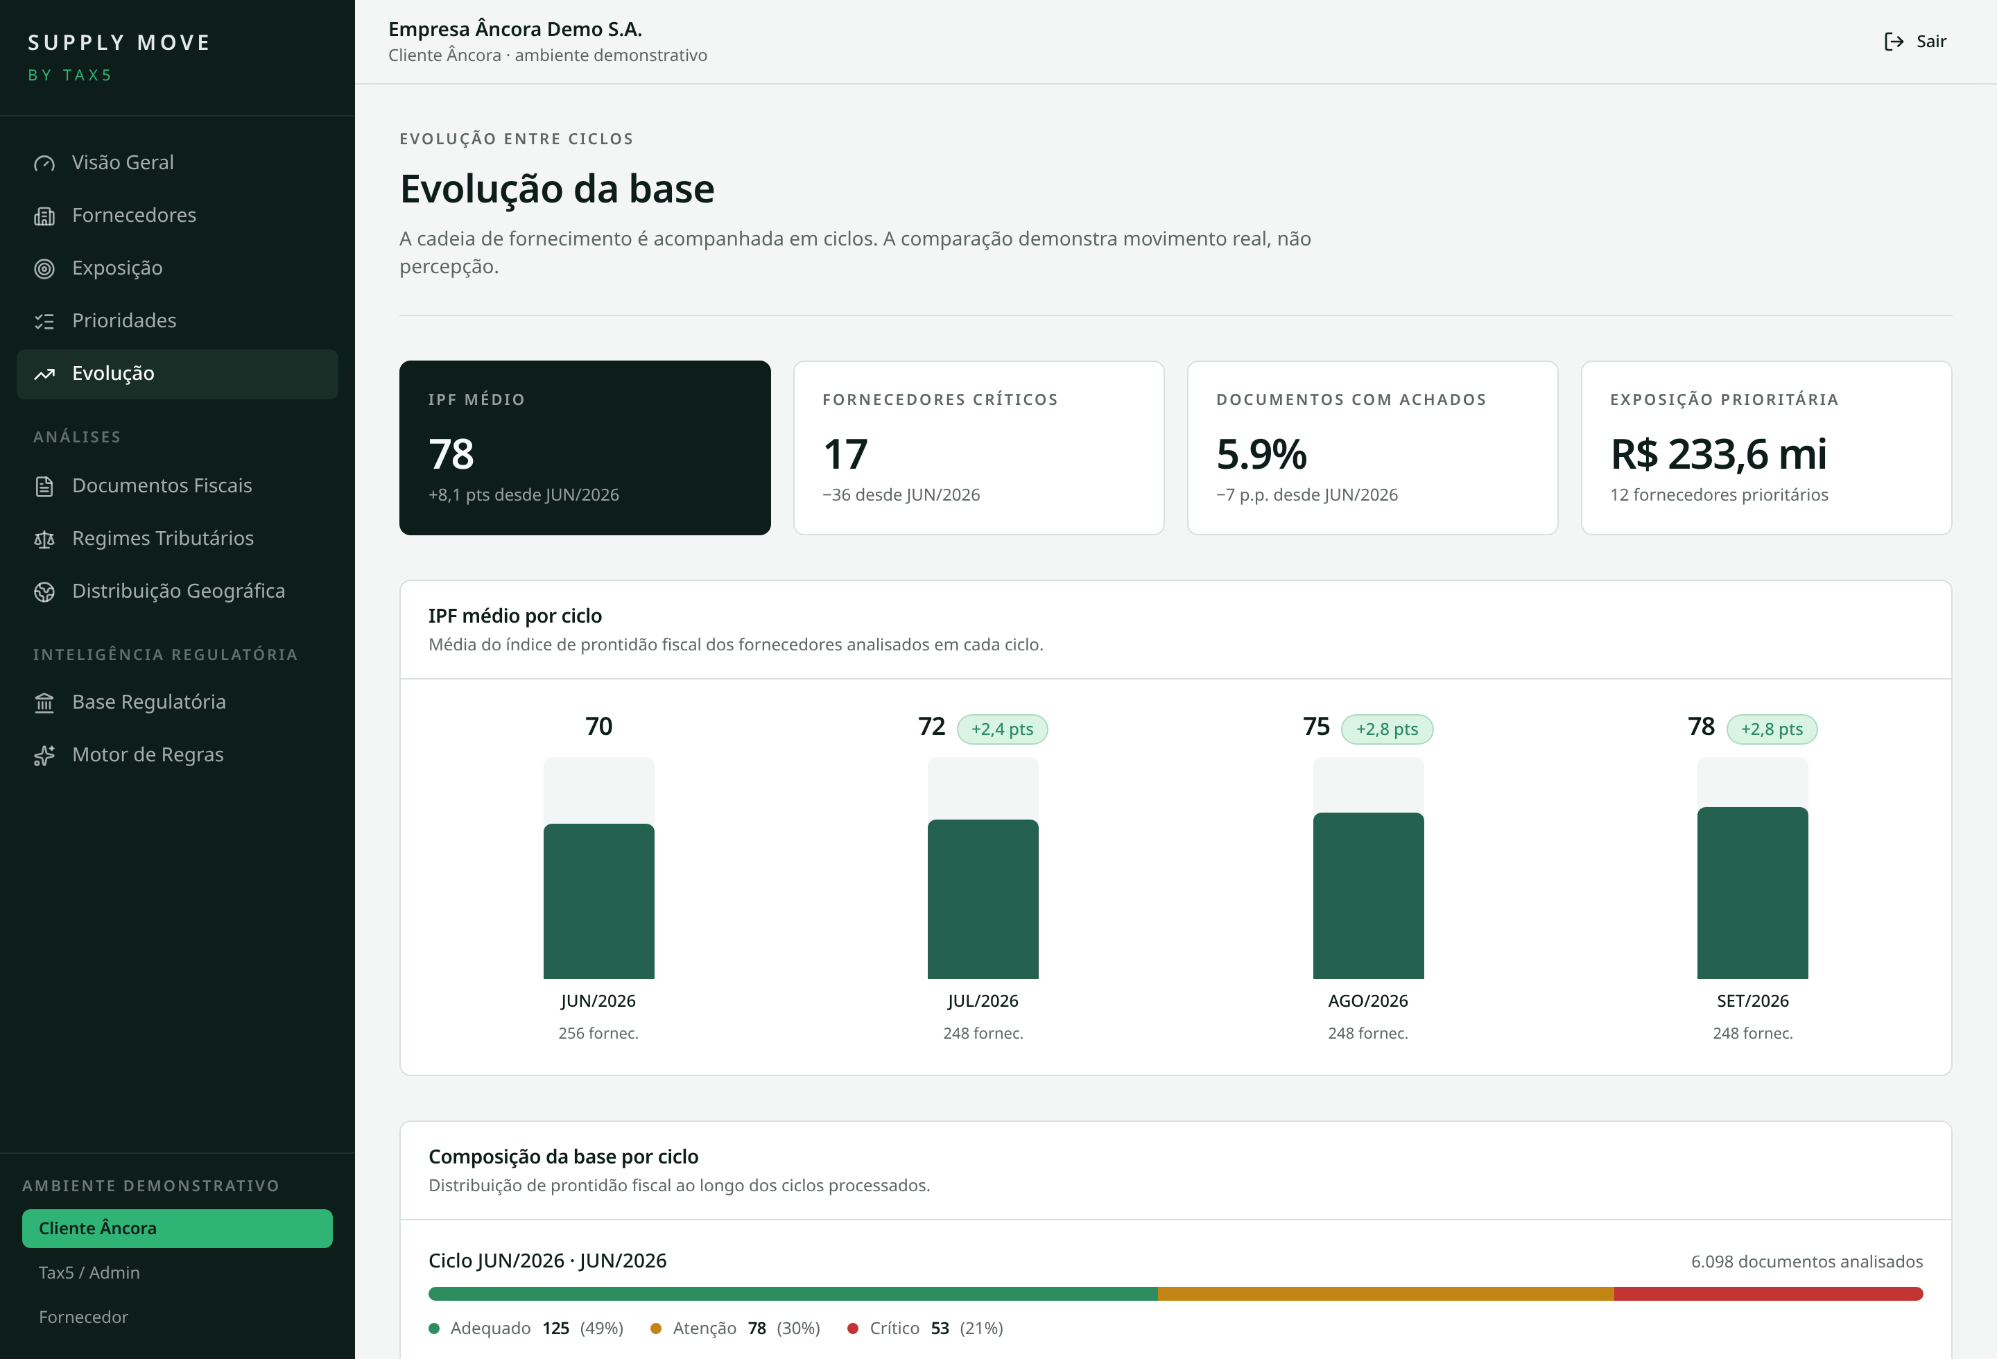Click the Exposição target icon
Viewport: 1997px width, 1359px height.
coord(44,268)
